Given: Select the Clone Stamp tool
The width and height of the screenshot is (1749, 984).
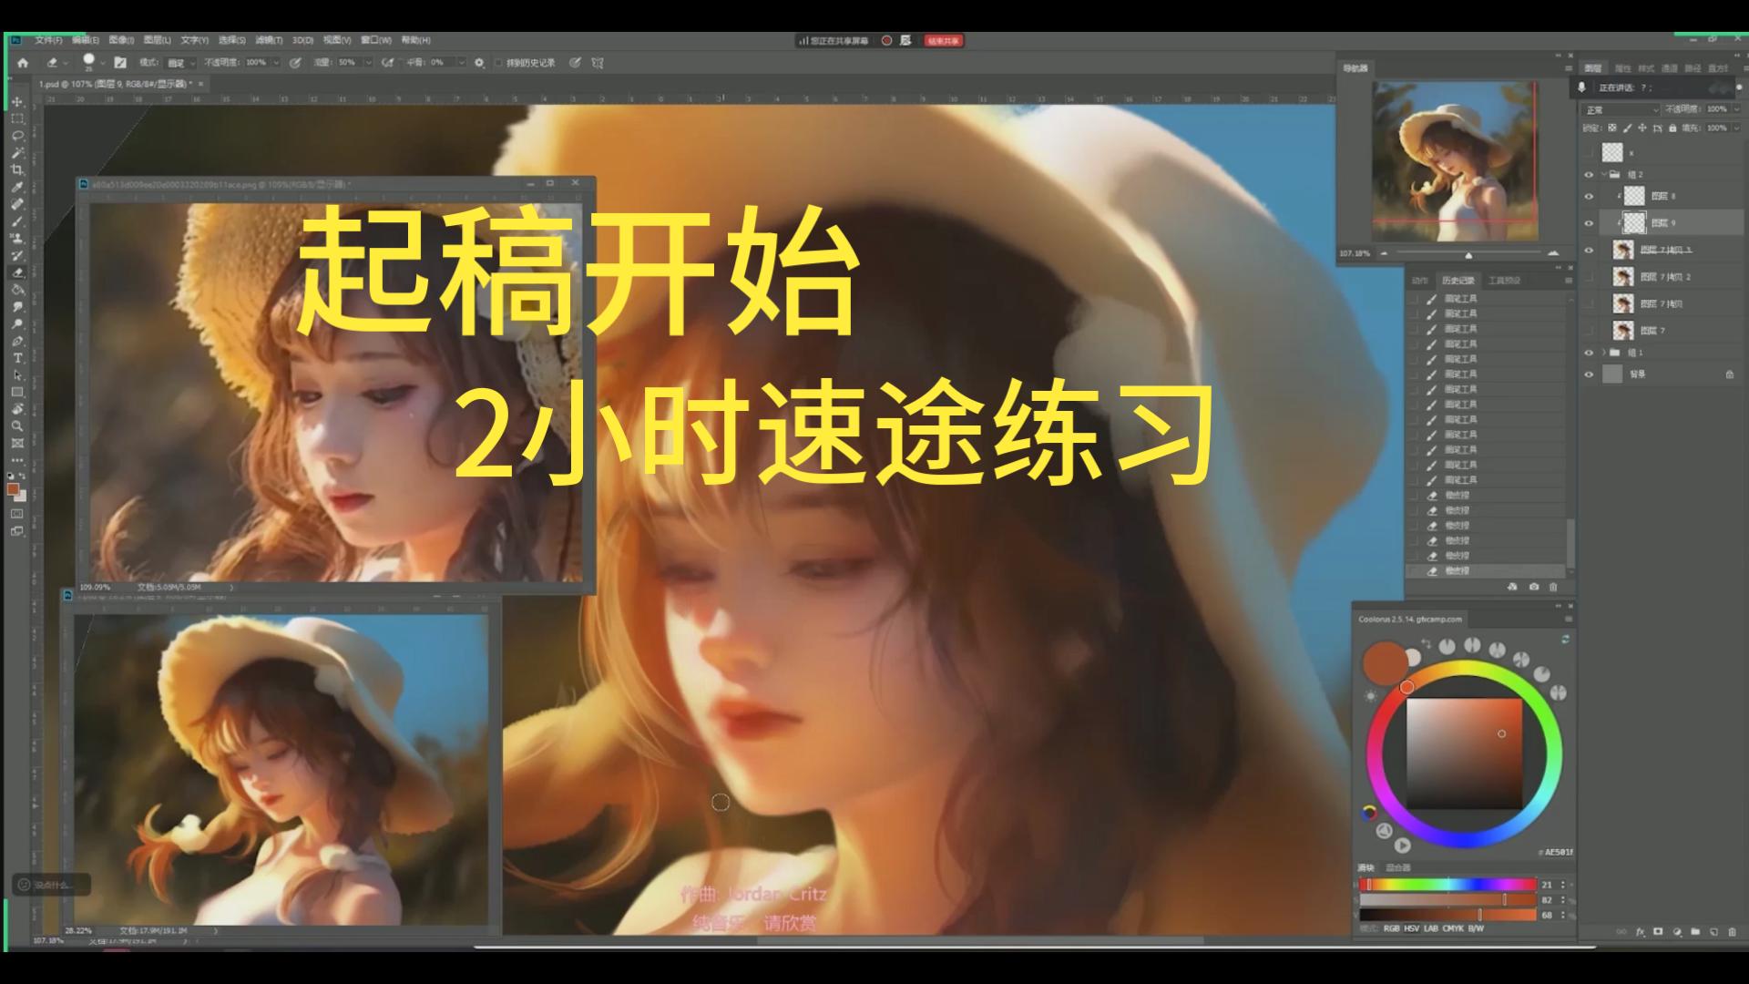Looking at the screenshot, I should [x=17, y=239].
